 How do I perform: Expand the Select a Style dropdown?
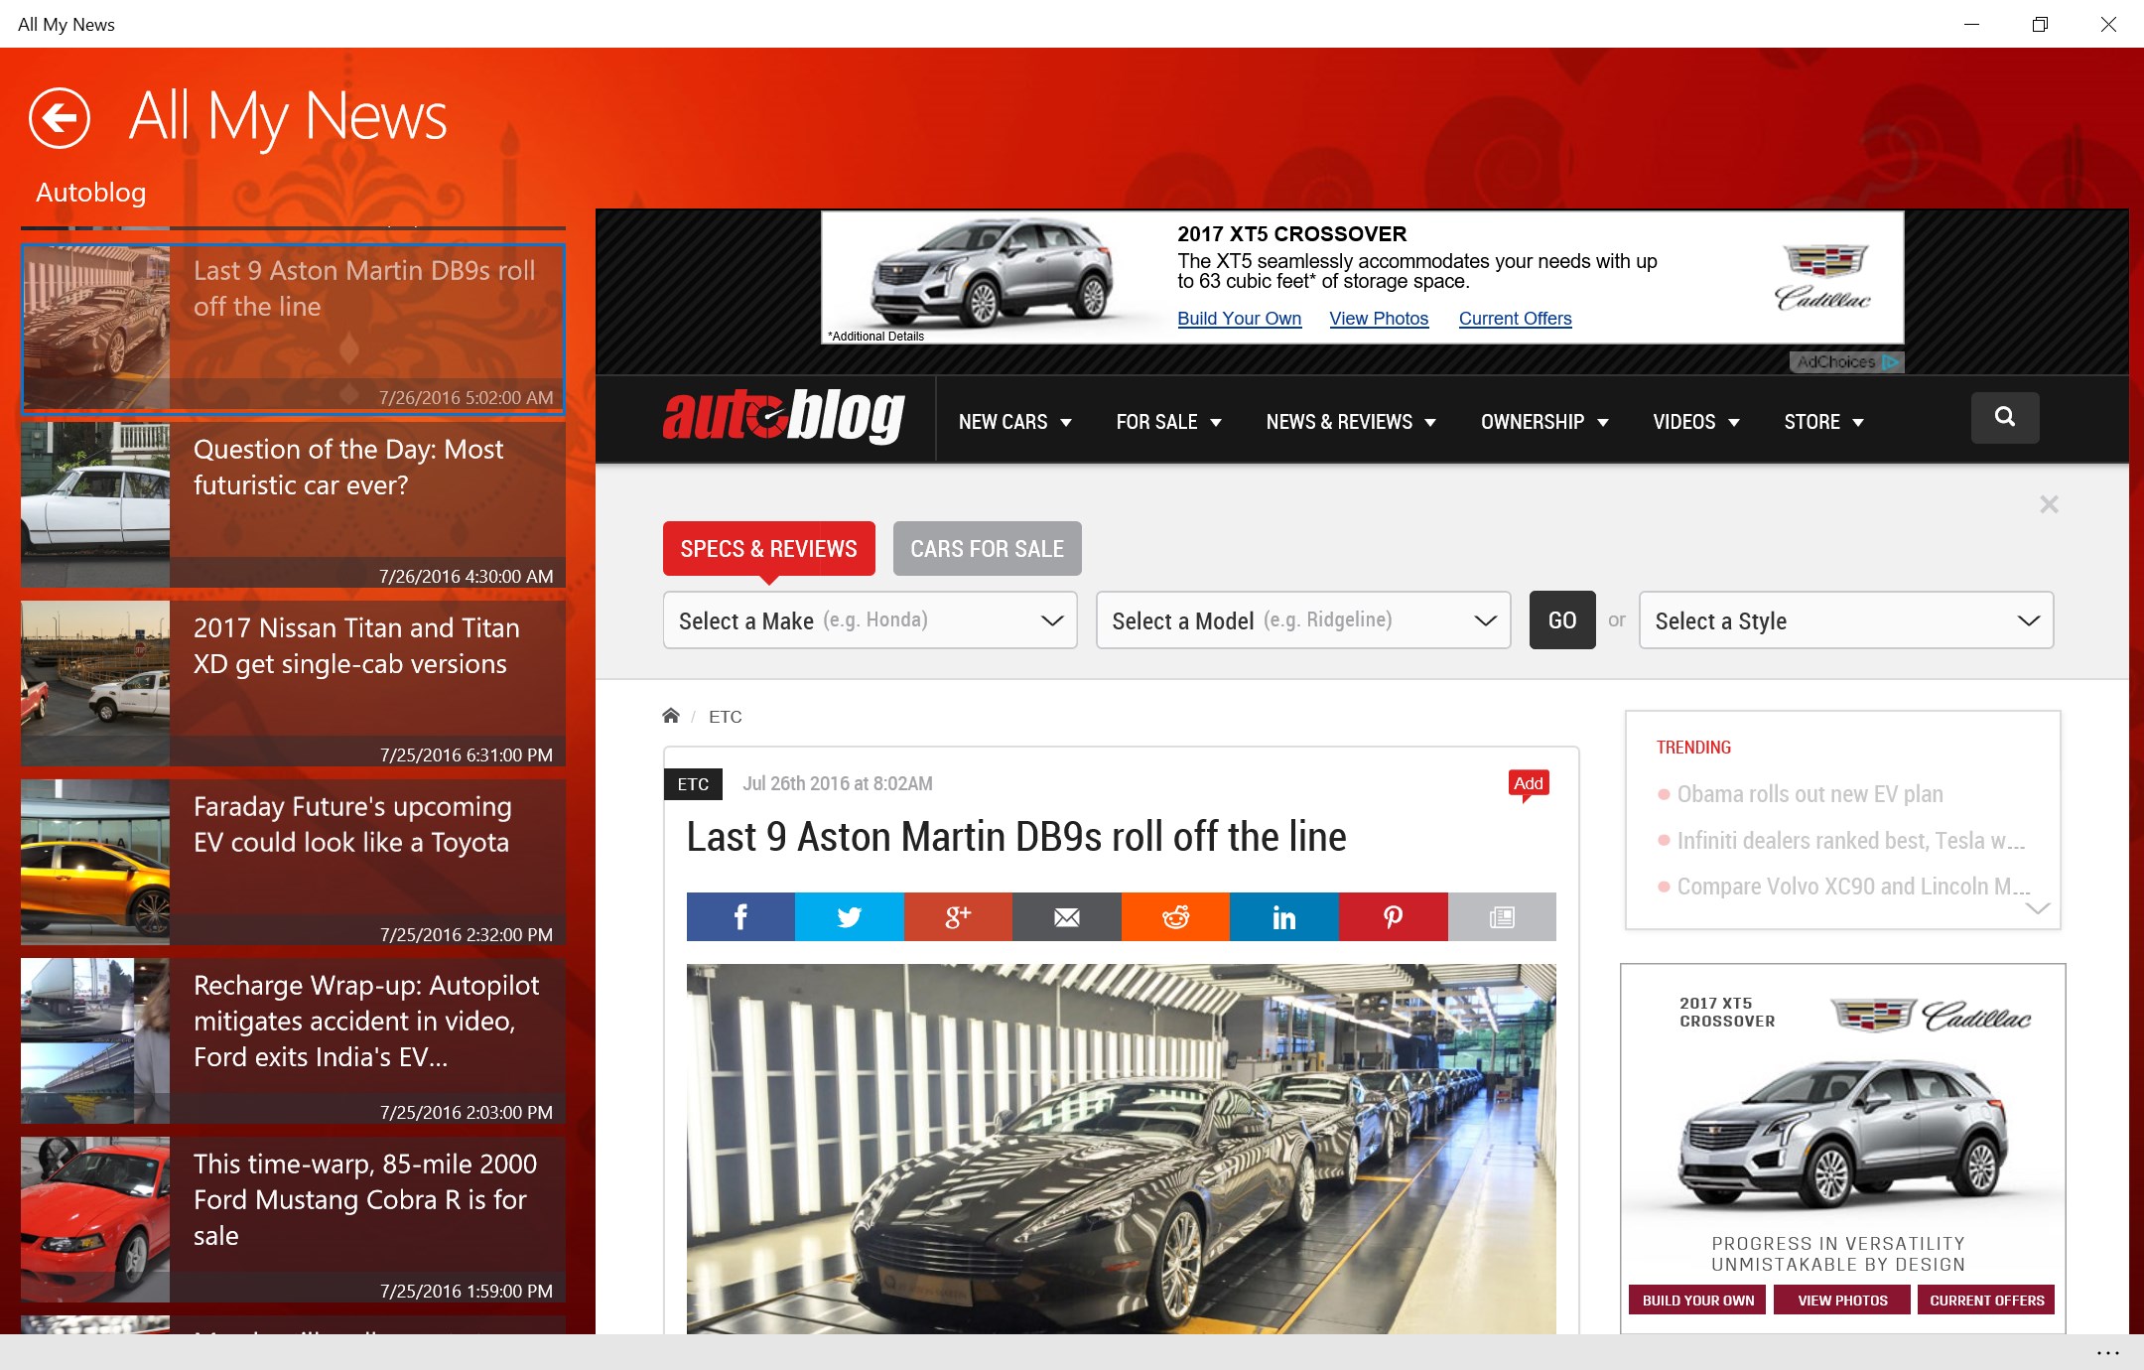point(1845,620)
